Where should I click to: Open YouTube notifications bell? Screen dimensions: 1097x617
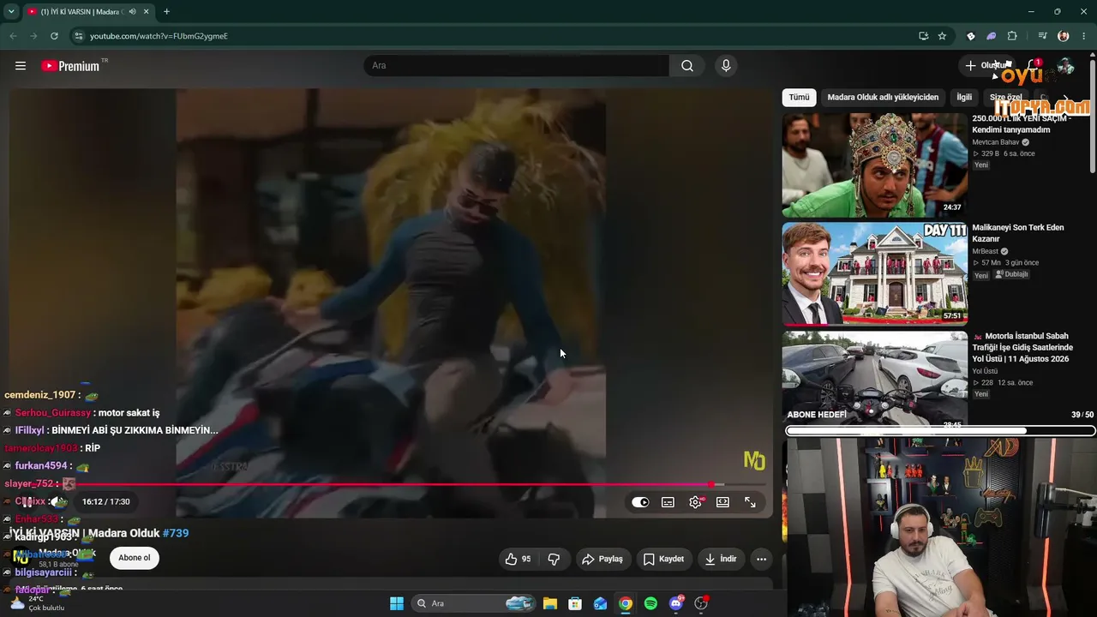point(1033,66)
